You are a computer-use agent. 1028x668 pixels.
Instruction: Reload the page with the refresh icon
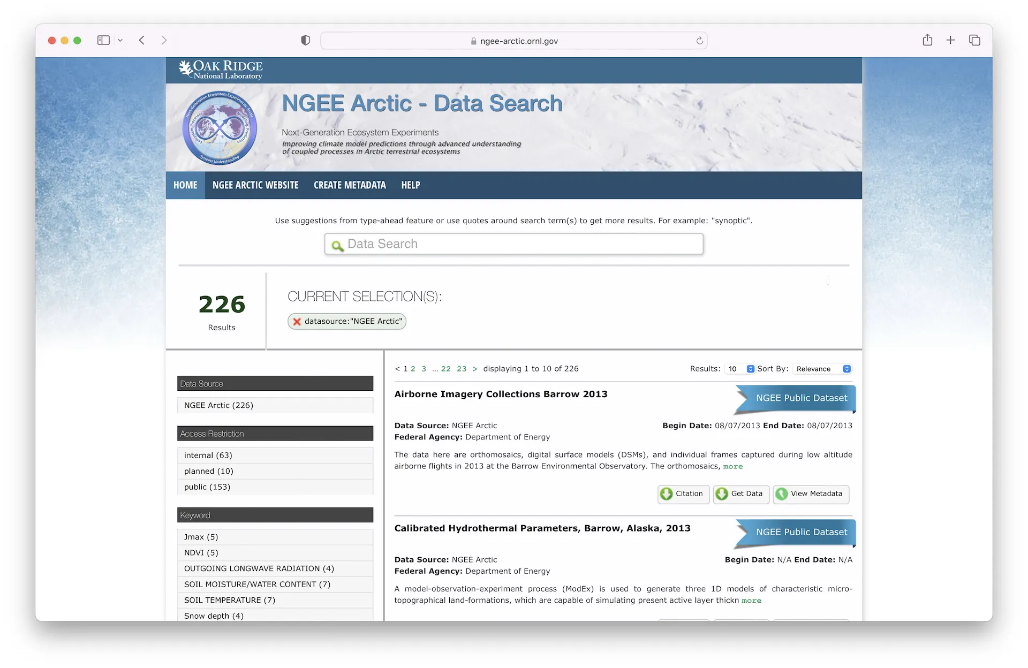coord(699,41)
